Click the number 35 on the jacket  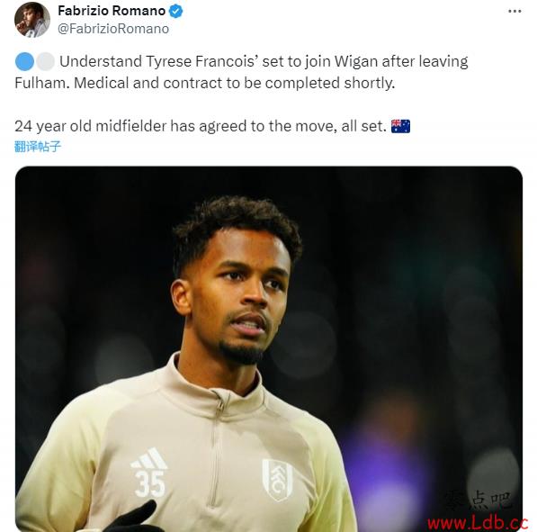[149, 483]
